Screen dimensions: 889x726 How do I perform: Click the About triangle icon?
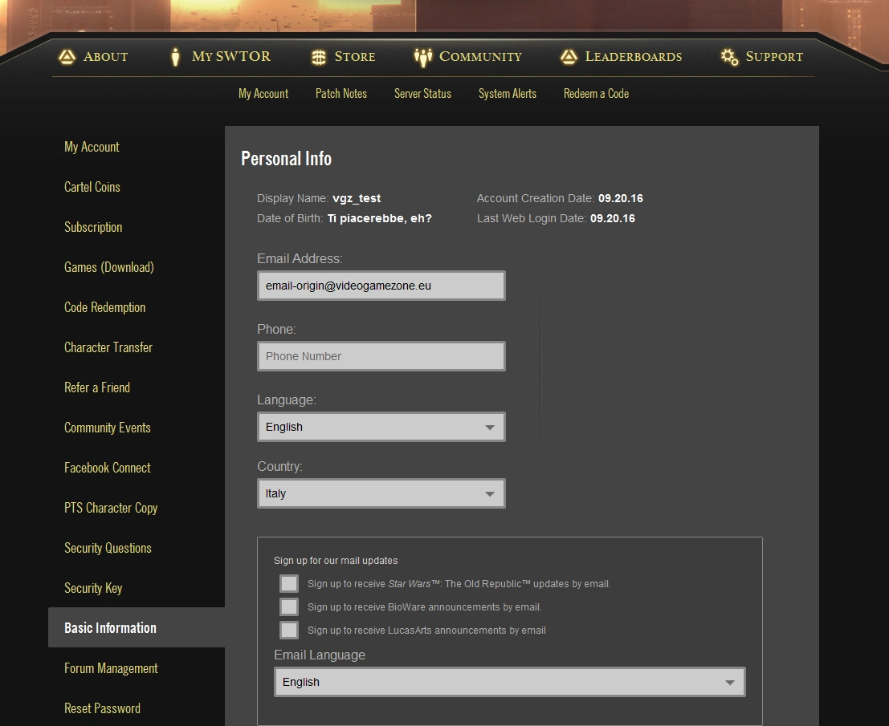pyautogui.click(x=67, y=57)
